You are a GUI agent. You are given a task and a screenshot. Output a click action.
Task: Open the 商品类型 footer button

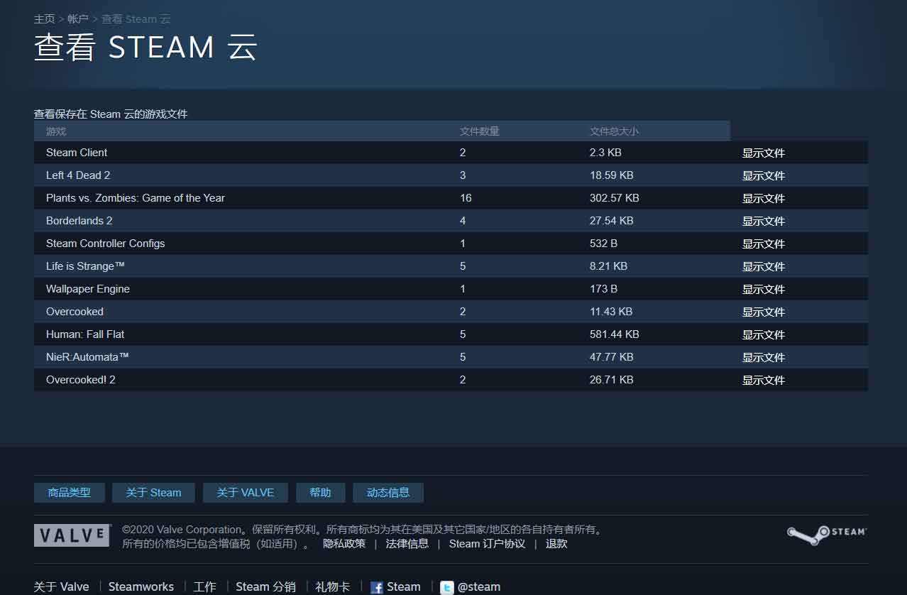pyautogui.click(x=70, y=493)
